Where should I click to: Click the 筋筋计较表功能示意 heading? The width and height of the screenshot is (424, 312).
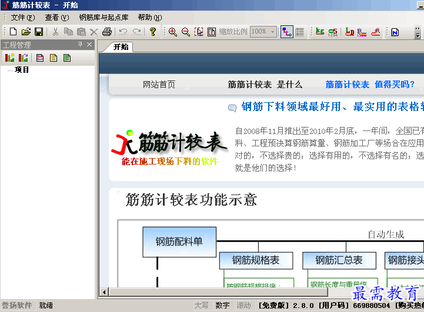[191, 200]
